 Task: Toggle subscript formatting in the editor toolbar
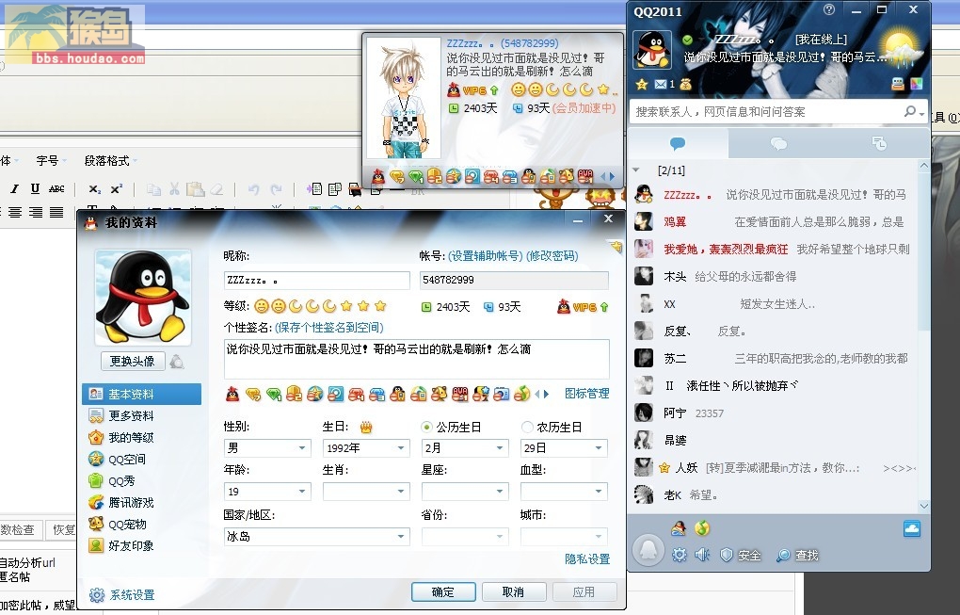coord(94,189)
